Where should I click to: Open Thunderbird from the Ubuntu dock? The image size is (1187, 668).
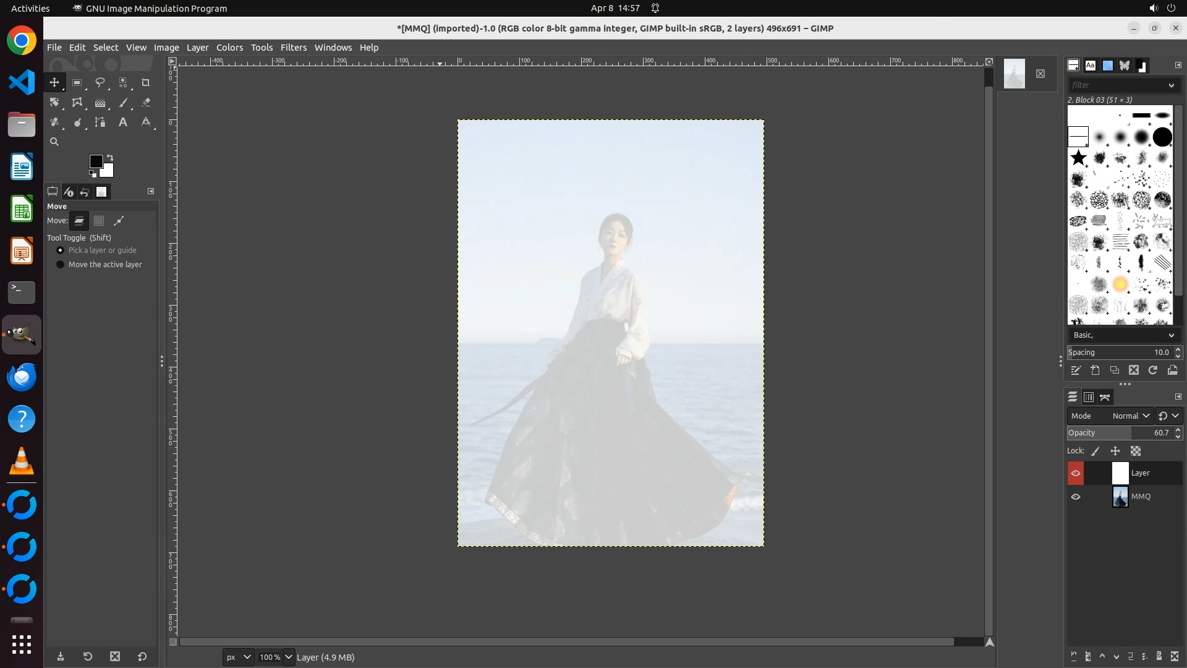pyautogui.click(x=22, y=377)
